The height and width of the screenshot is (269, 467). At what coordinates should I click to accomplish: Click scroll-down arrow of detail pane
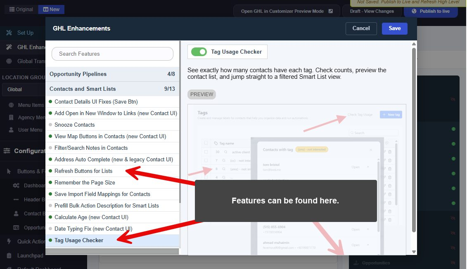point(414,252)
